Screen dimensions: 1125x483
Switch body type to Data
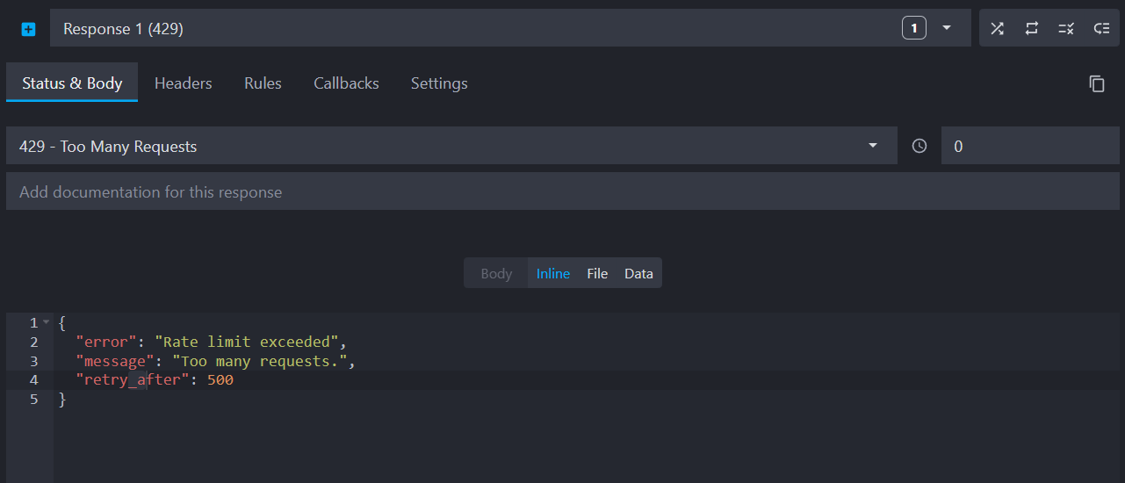tap(638, 273)
